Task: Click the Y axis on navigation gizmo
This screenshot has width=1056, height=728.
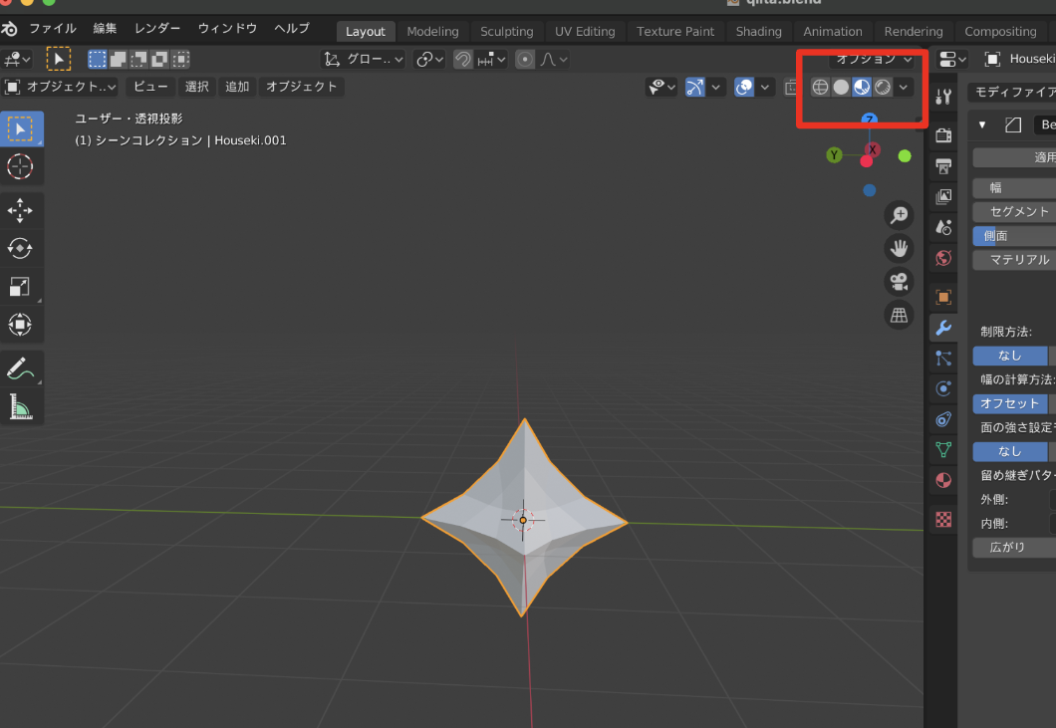Action: pos(834,155)
